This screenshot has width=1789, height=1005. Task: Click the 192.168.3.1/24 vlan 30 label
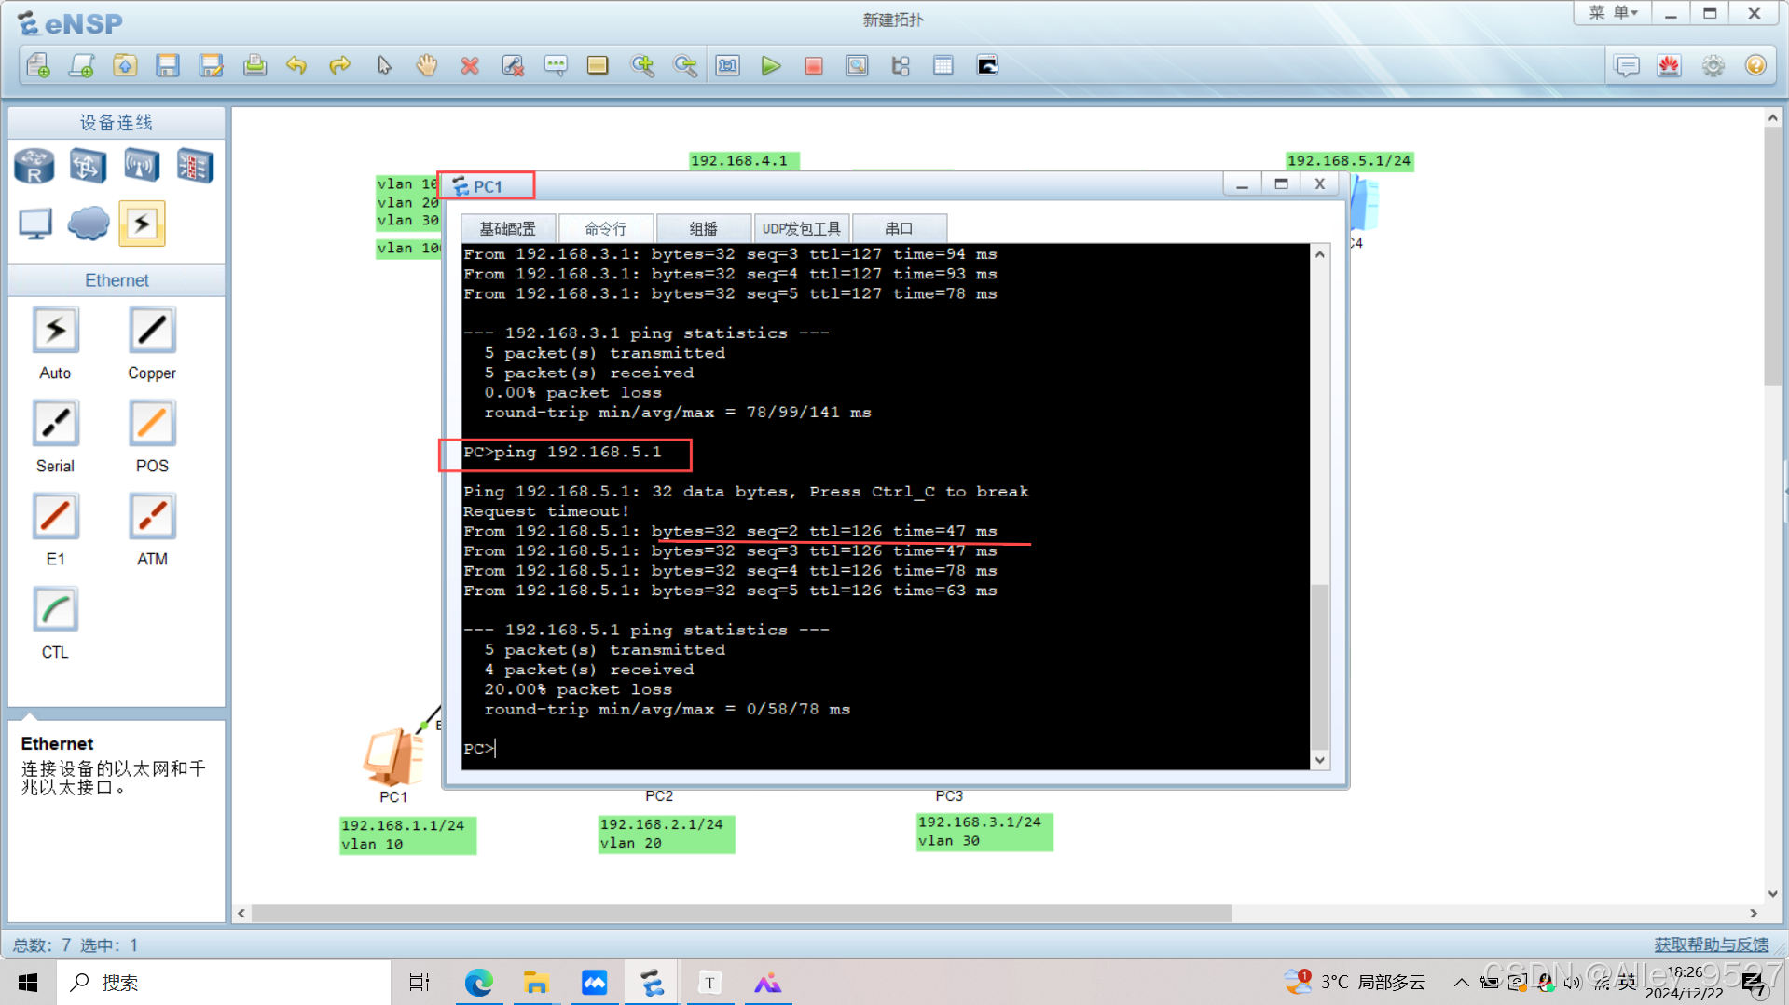point(984,831)
